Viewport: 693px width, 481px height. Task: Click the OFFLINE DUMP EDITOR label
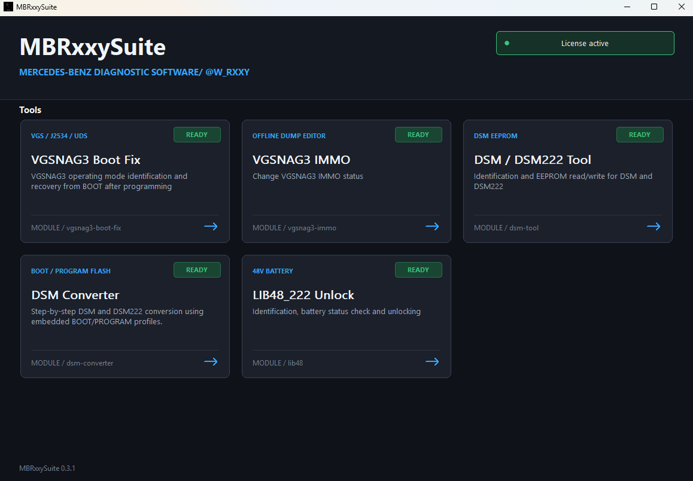point(289,136)
